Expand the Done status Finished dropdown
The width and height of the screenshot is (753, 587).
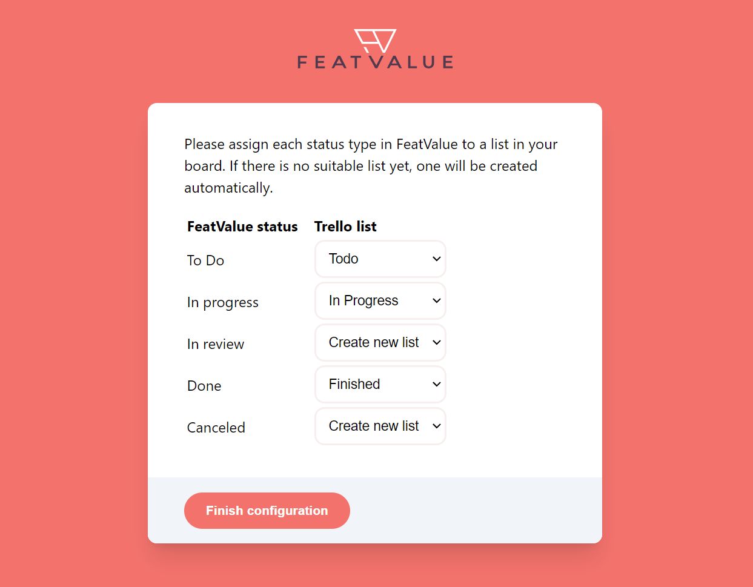tap(380, 384)
